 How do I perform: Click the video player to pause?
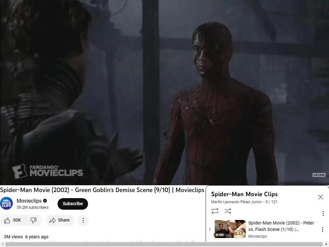click(164, 92)
